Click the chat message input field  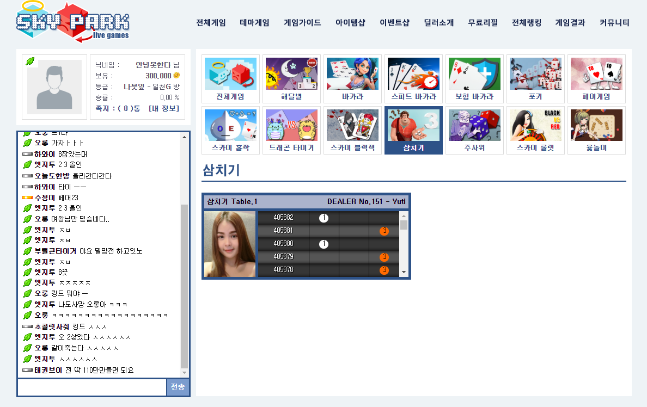pyautogui.click(x=92, y=387)
